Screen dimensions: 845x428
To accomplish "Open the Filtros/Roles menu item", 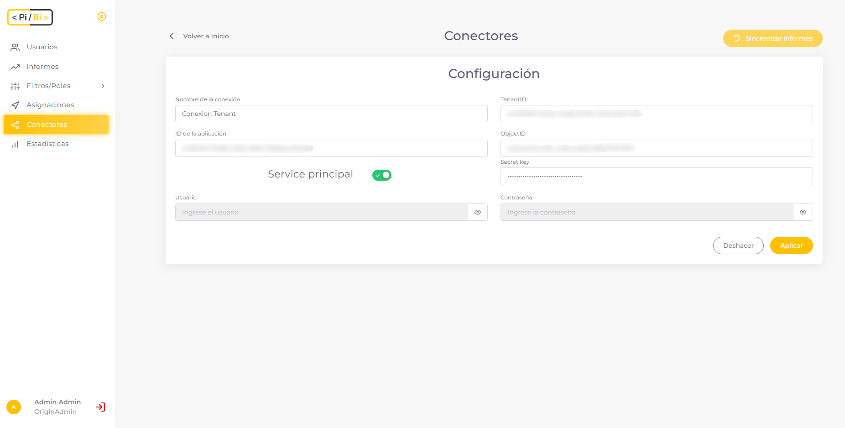I will [x=56, y=86].
